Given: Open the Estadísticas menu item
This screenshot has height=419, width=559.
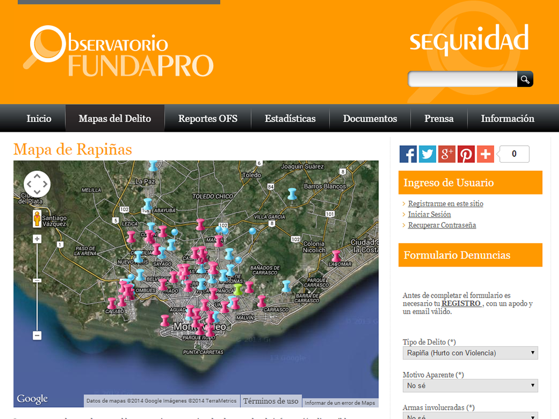Looking at the screenshot, I should [x=290, y=118].
